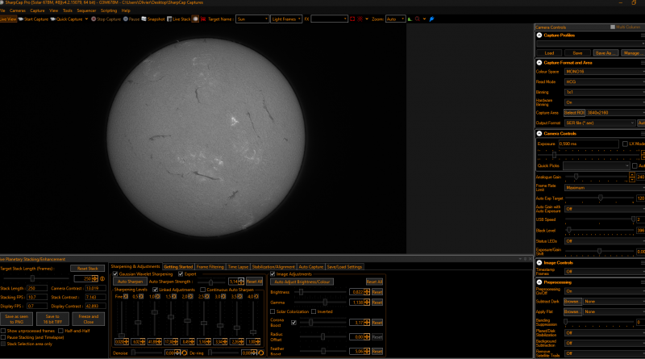Click the red magnifier focus icon
Image resolution: width=645 pixels, height=359 pixels.
click(x=418, y=19)
